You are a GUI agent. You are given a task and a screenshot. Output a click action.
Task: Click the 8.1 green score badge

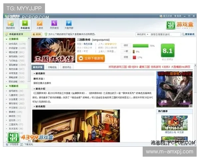[x=167, y=50]
